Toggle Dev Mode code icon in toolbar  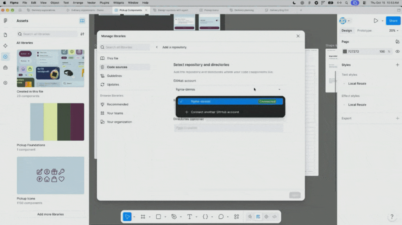[275, 216]
